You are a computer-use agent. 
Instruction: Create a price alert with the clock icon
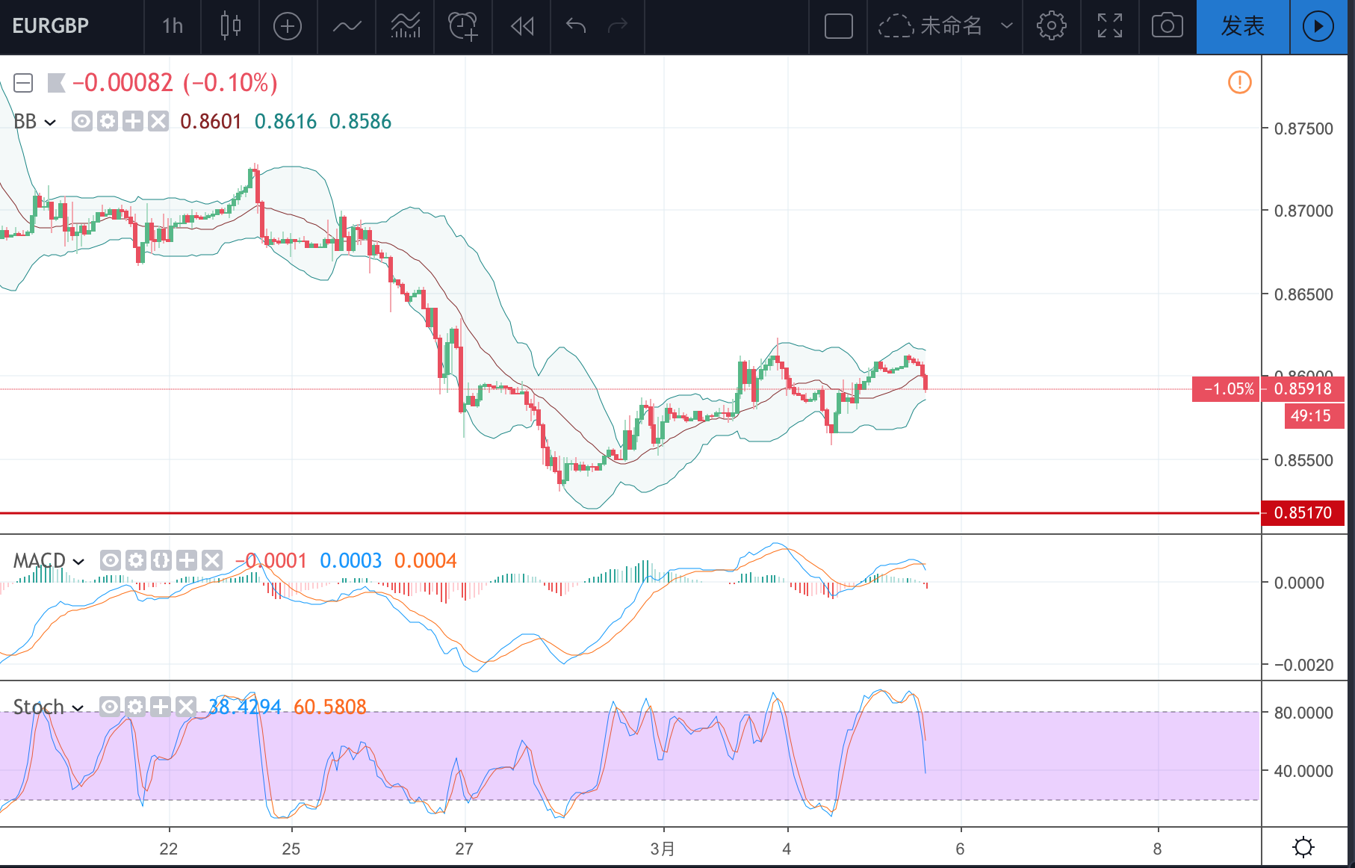click(x=463, y=26)
